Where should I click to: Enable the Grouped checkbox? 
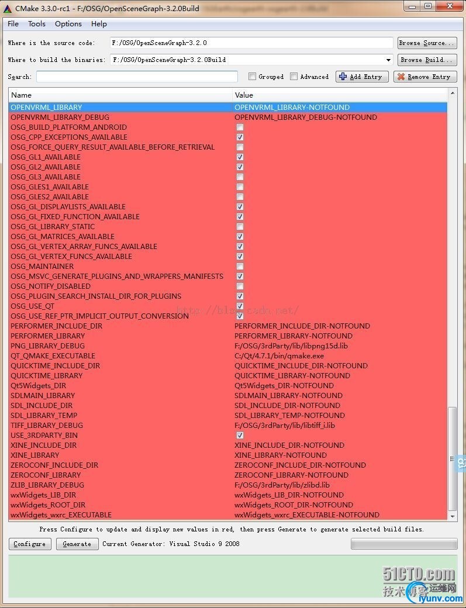(x=252, y=77)
